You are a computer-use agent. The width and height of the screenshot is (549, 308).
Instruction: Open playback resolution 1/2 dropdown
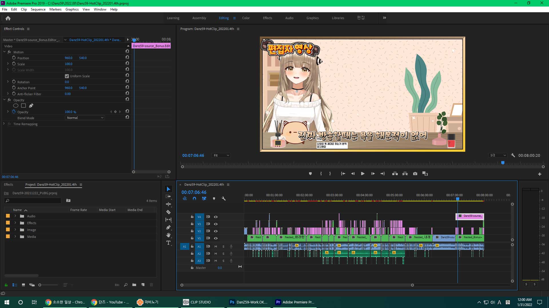(x=498, y=155)
